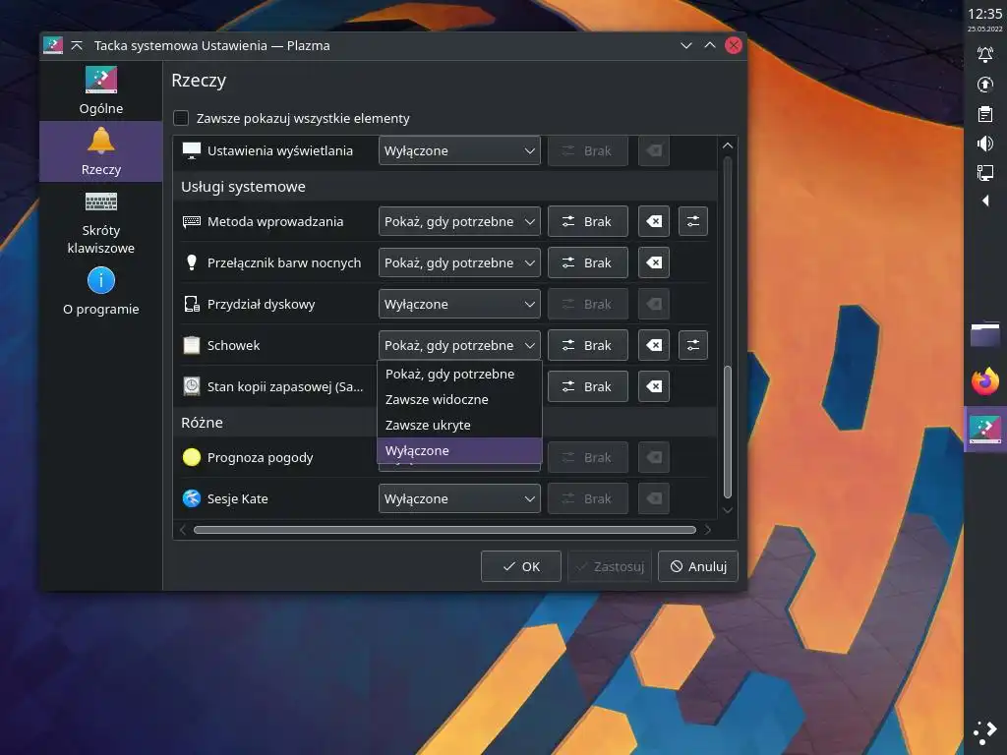
Task: Open visibility dropdown for Ustawienia wyświetlania
Action: (459, 150)
